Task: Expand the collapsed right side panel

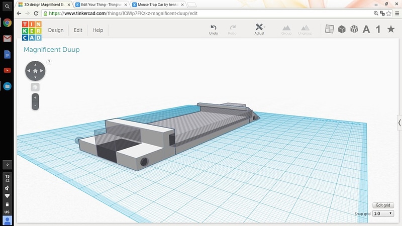Action: click(399, 123)
